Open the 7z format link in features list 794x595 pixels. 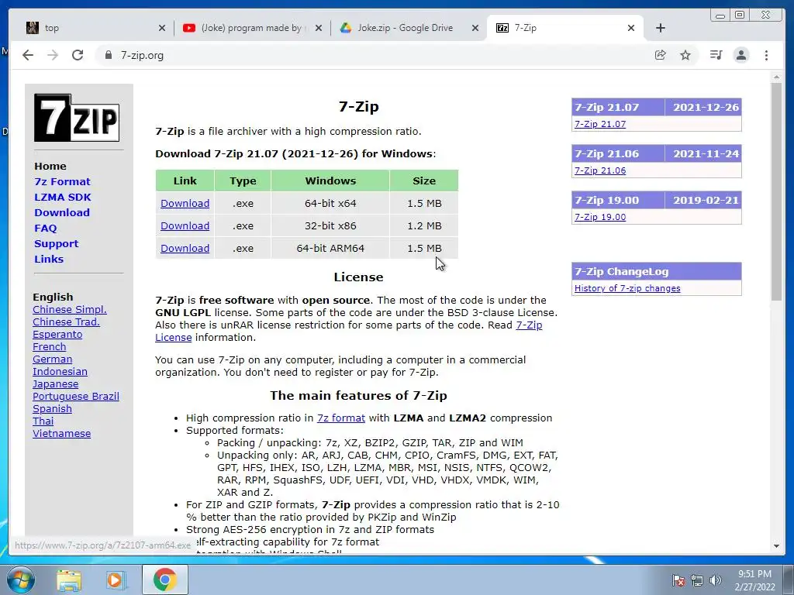[x=341, y=418]
